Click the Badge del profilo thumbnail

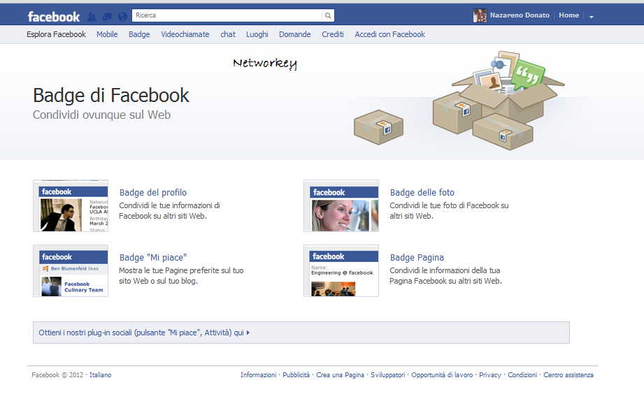click(x=71, y=205)
